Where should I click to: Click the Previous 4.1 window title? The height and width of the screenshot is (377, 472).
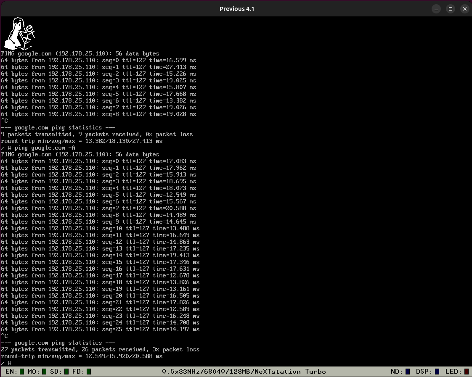pyautogui.click(x=237, y=9)
